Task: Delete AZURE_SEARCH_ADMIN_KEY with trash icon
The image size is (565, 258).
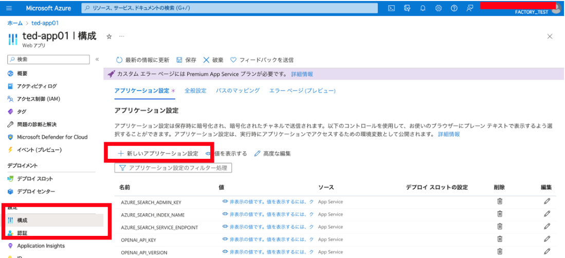Action: [x=500, y=201]
